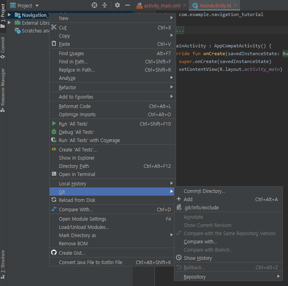
Task: Click the green Debug bug icon
Action: pos(54,132)
